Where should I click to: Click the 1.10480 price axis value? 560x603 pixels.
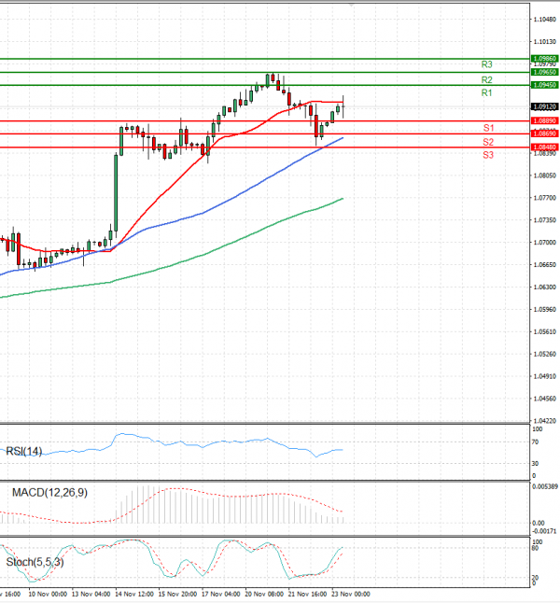545,20
